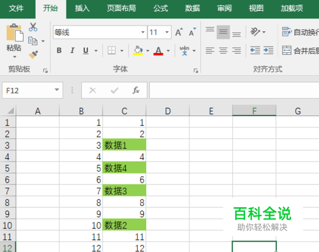Increase font size with large A icon
319x252 pixels.
(x=179, y=32)
